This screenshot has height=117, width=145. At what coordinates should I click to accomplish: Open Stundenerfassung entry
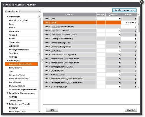(21, 86)
